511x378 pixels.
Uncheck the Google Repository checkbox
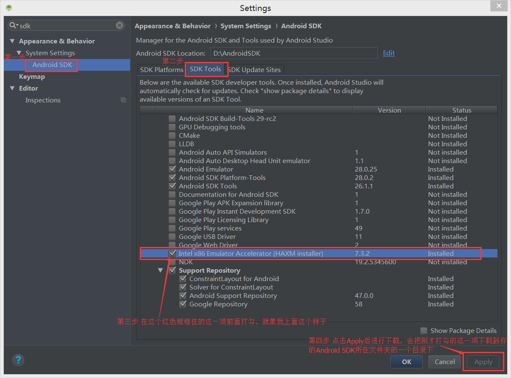coord(183,304)
